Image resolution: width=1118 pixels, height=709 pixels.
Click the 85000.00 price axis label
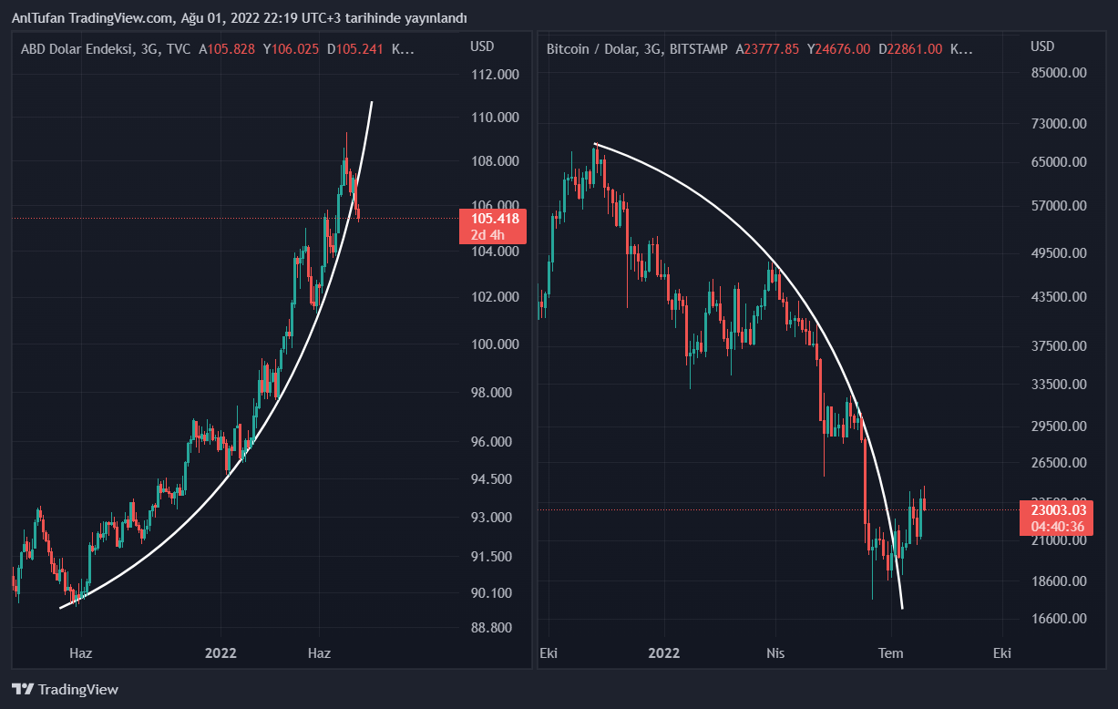point(1059,73)
